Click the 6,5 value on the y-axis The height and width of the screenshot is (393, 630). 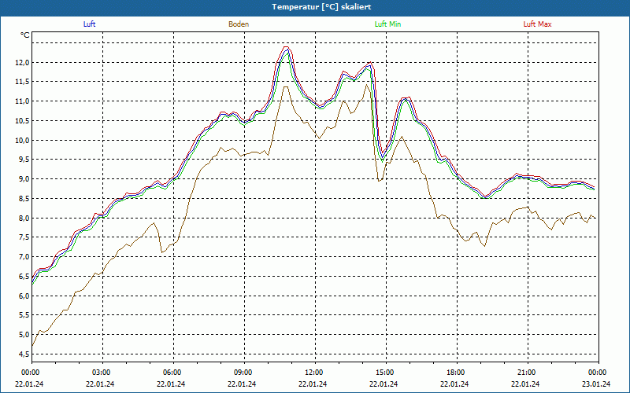(x=24, y=276)
